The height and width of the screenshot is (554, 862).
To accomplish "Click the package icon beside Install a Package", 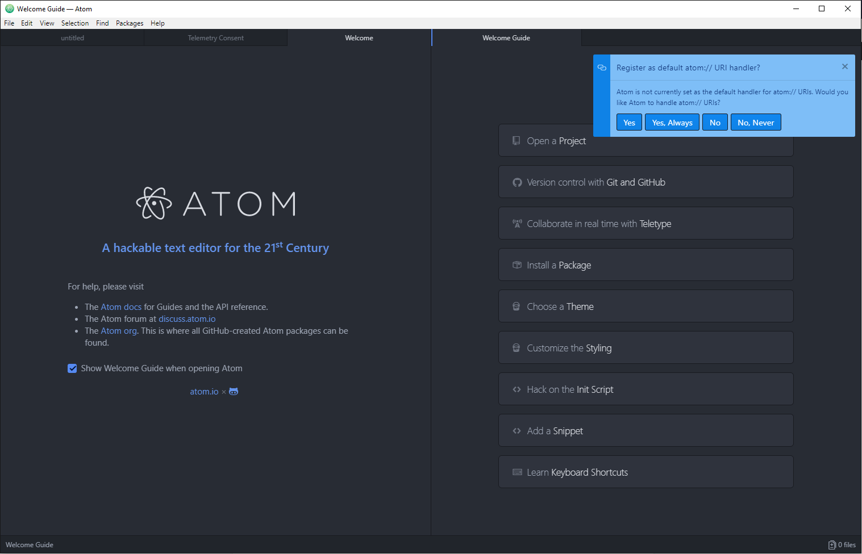I will tap(517, 265).
